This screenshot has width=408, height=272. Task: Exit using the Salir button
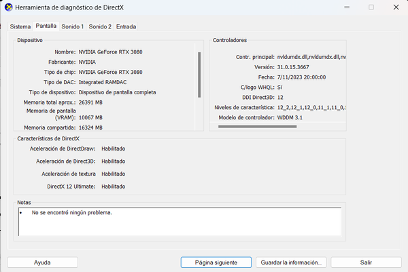click(366, 262)
